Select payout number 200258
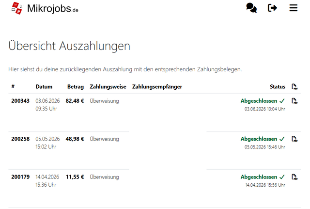The image size is (310, 209). (x=20, y=139)
